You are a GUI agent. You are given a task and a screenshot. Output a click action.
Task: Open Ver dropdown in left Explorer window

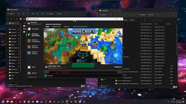pyautogui.click(x=60, y=14)
